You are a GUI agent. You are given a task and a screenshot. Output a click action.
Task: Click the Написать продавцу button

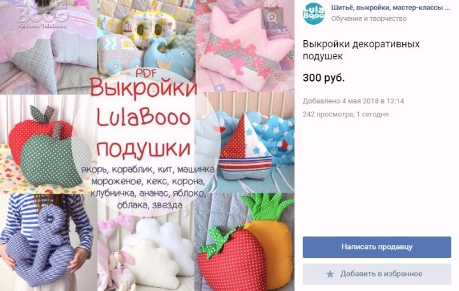point(377,247)
